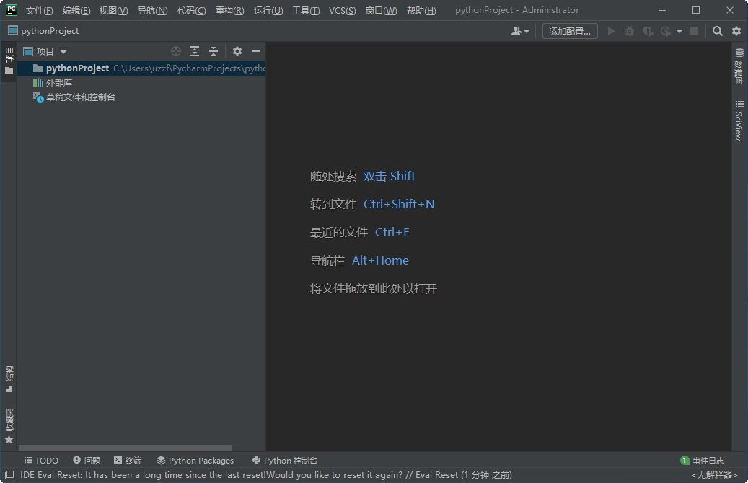The height and width of the screenshot is (483, 748).
Task: Open the 重构(R) menu
Action: (x=229, y=11)
